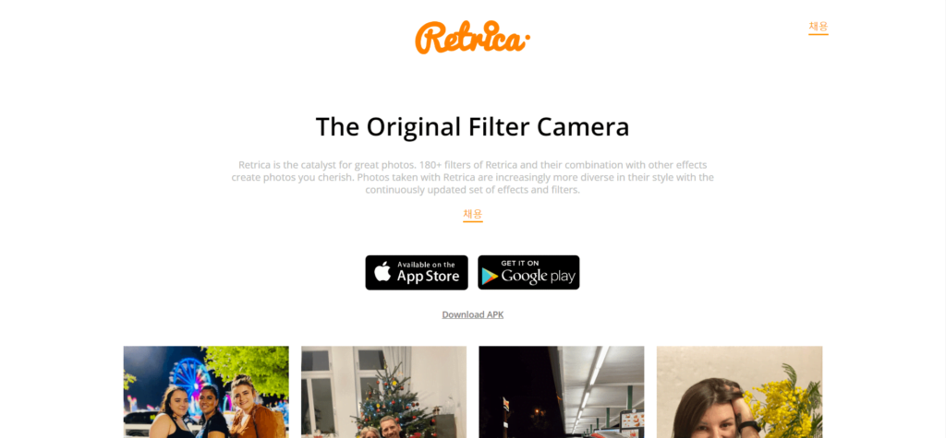The height and width of the screenshot is (438, 946).
Task: Open the Ferris wheel group photo
Action: [x=206, y=392]
